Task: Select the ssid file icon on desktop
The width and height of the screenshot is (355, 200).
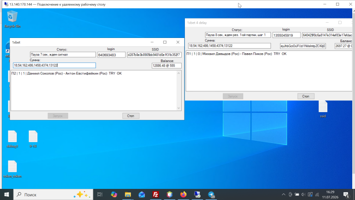Action: coord(323,109)
